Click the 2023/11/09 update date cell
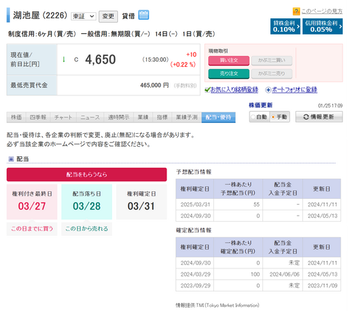This screenshot has height=311, width=348. [x=322, y=285]
